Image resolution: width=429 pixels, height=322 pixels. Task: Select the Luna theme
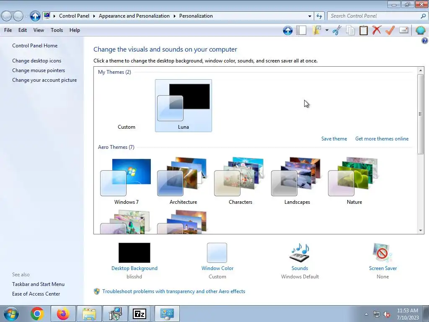183,106
